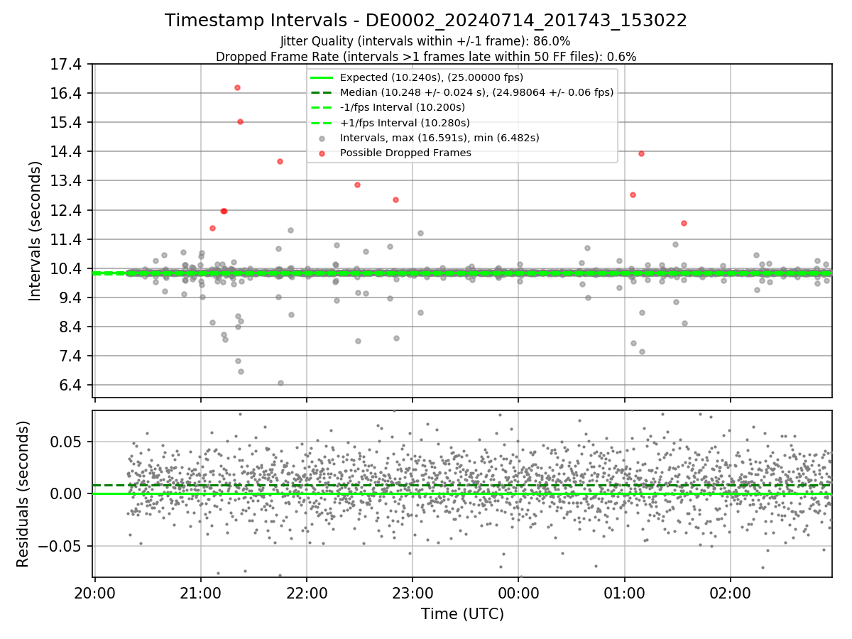Click the 'Dropped Frame Rate' 0.6% subtitle line
Image resolution: width=852 pixels, height=639 pixels.
426,56
